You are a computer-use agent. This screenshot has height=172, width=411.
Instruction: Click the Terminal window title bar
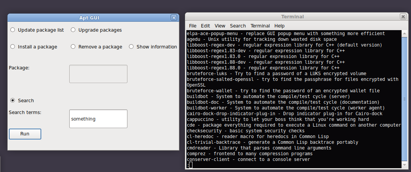[x=292, y=16]
